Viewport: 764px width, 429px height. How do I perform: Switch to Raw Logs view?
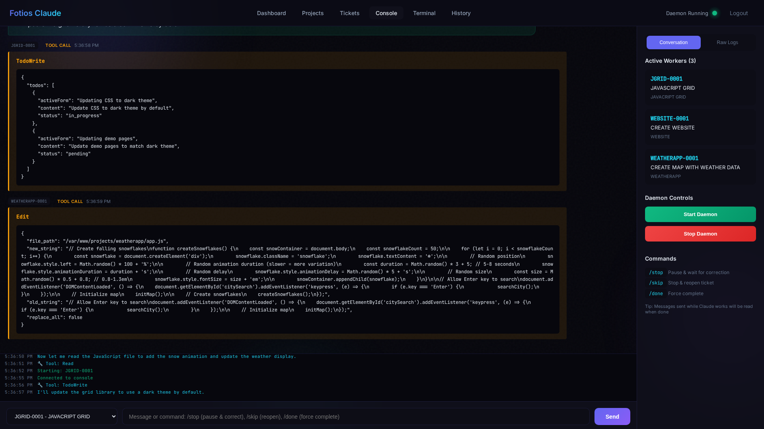tap(727, 43)
